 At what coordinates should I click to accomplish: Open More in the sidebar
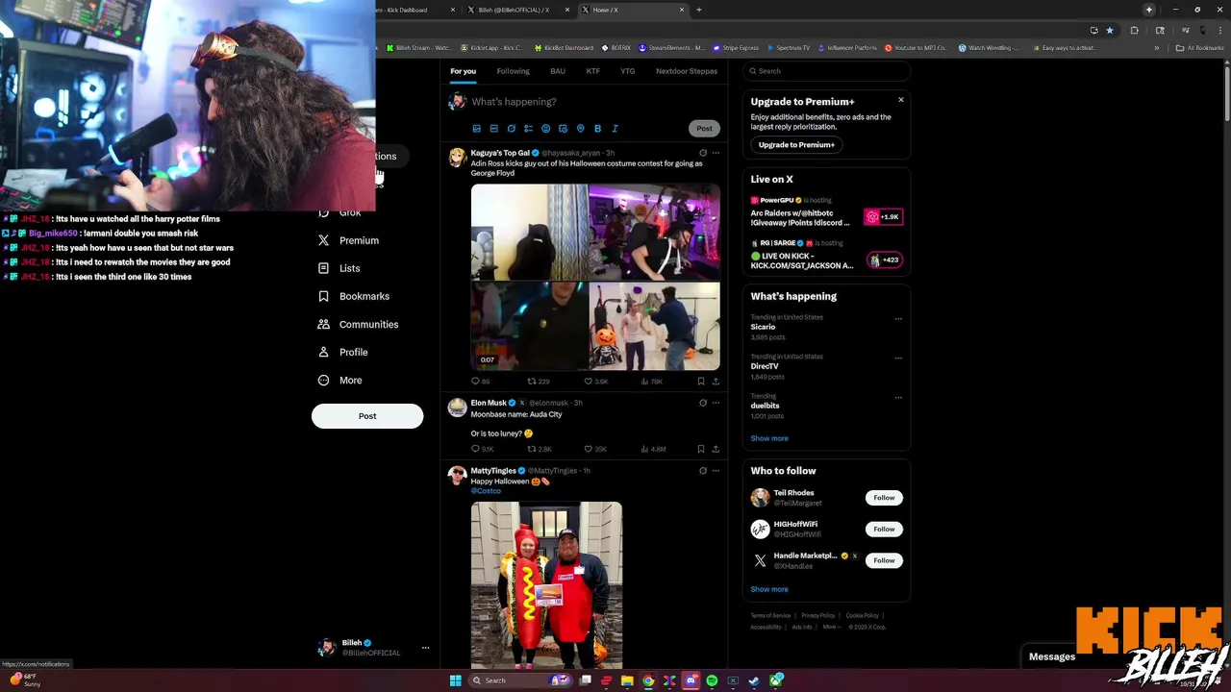coord(339,380)
